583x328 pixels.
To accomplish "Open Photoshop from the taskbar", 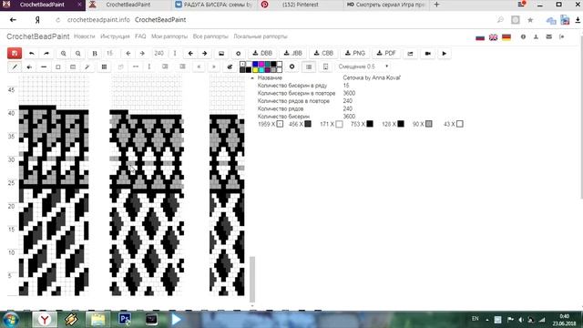I will pos(125,319).
